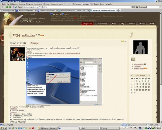Open the Навигация menu
The height and width of the screenshot is (130, 162).
(x=86, y=4)
